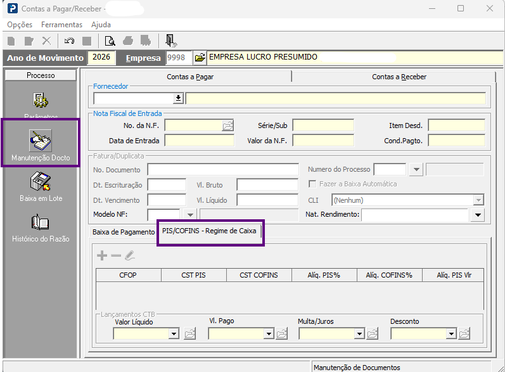Click the No. Documento input field

223,169
